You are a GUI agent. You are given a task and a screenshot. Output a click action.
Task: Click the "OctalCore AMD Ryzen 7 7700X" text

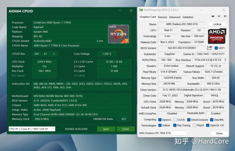pyautogui.click(x=52, y=23)
